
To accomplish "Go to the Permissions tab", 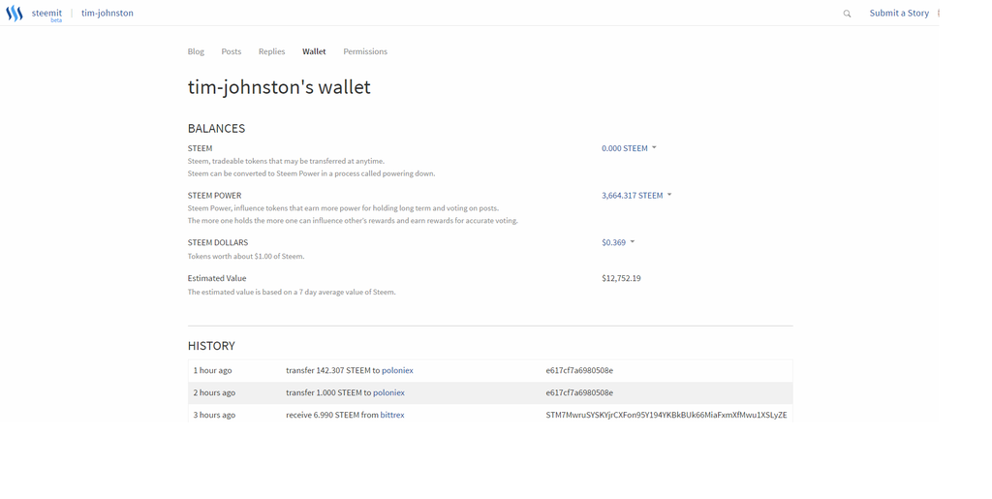I will [365, 51].
